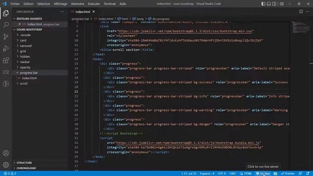Click Prettier in status bar

[288, 174]
